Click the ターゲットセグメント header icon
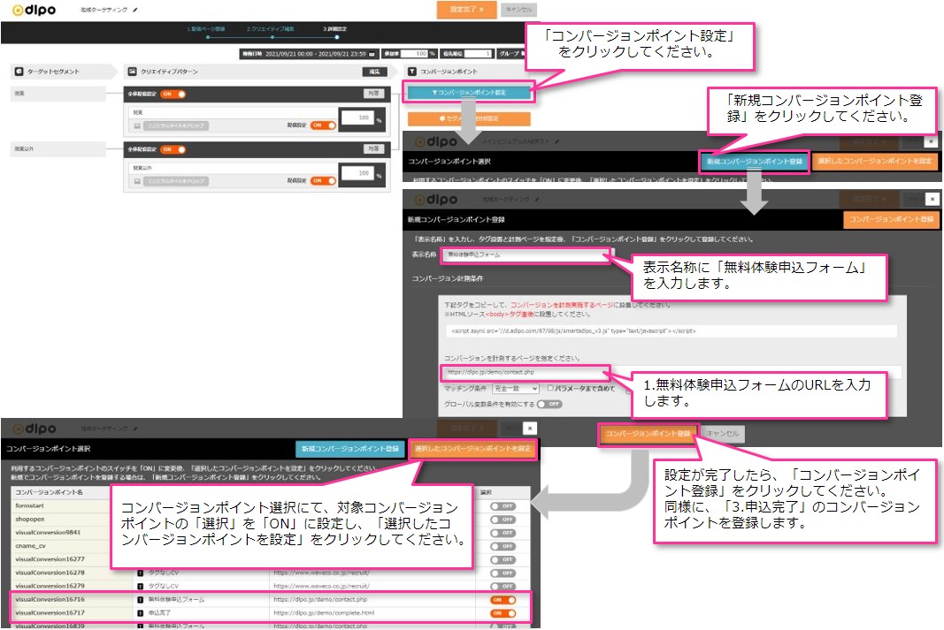The height and width of the screenshot is (630, 944). 19,72
